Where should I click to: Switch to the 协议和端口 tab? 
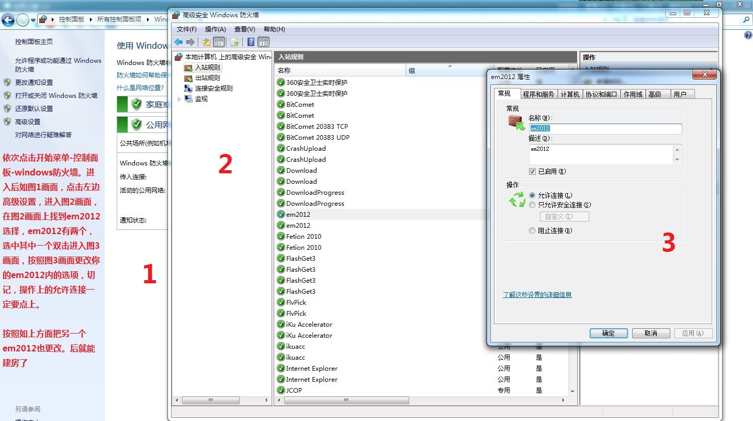pos(602,94)
